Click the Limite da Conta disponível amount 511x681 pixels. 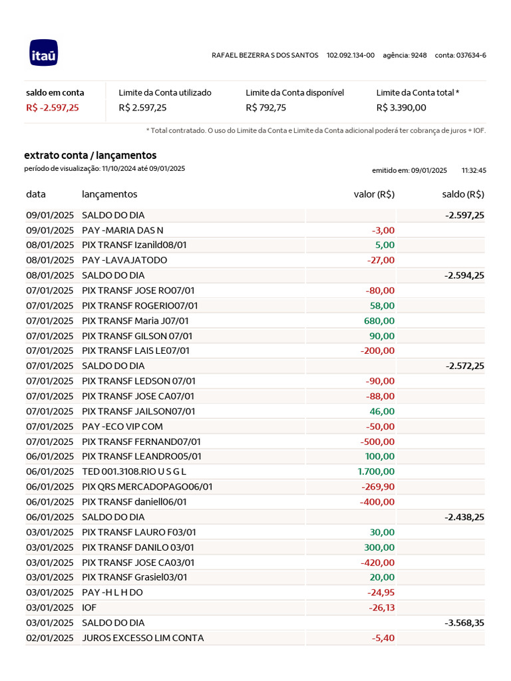click(x=265, y=108)
